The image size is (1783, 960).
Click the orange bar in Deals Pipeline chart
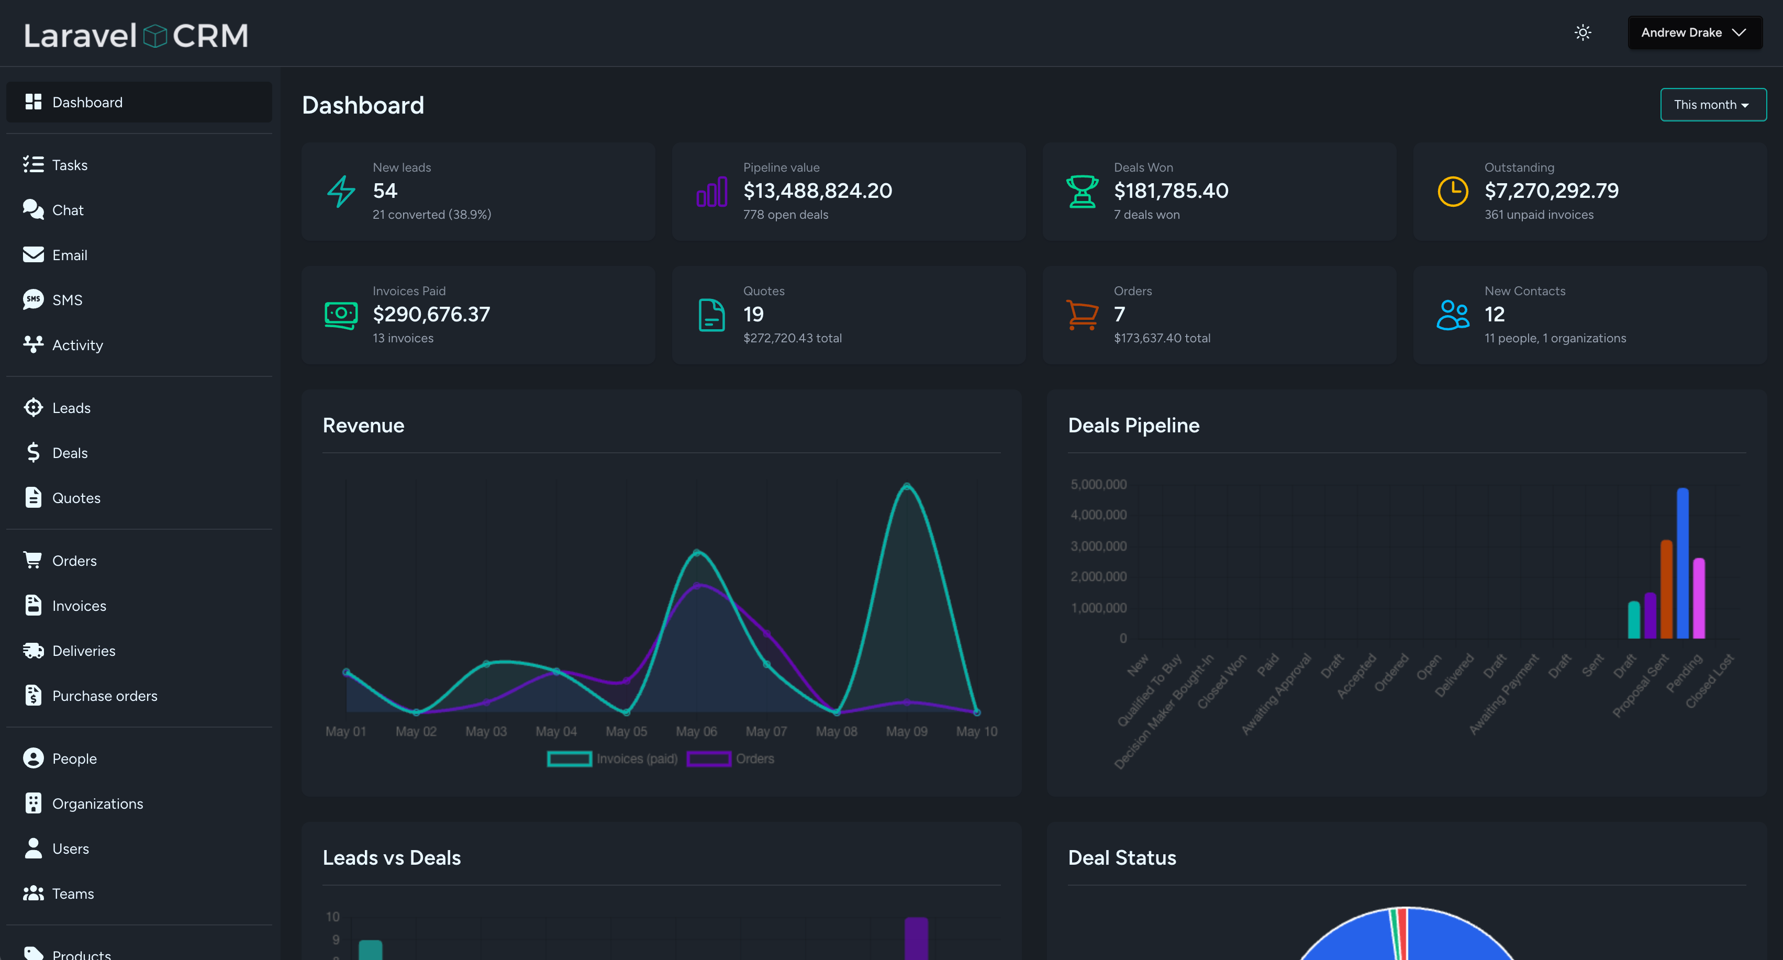coord(1667,589)
